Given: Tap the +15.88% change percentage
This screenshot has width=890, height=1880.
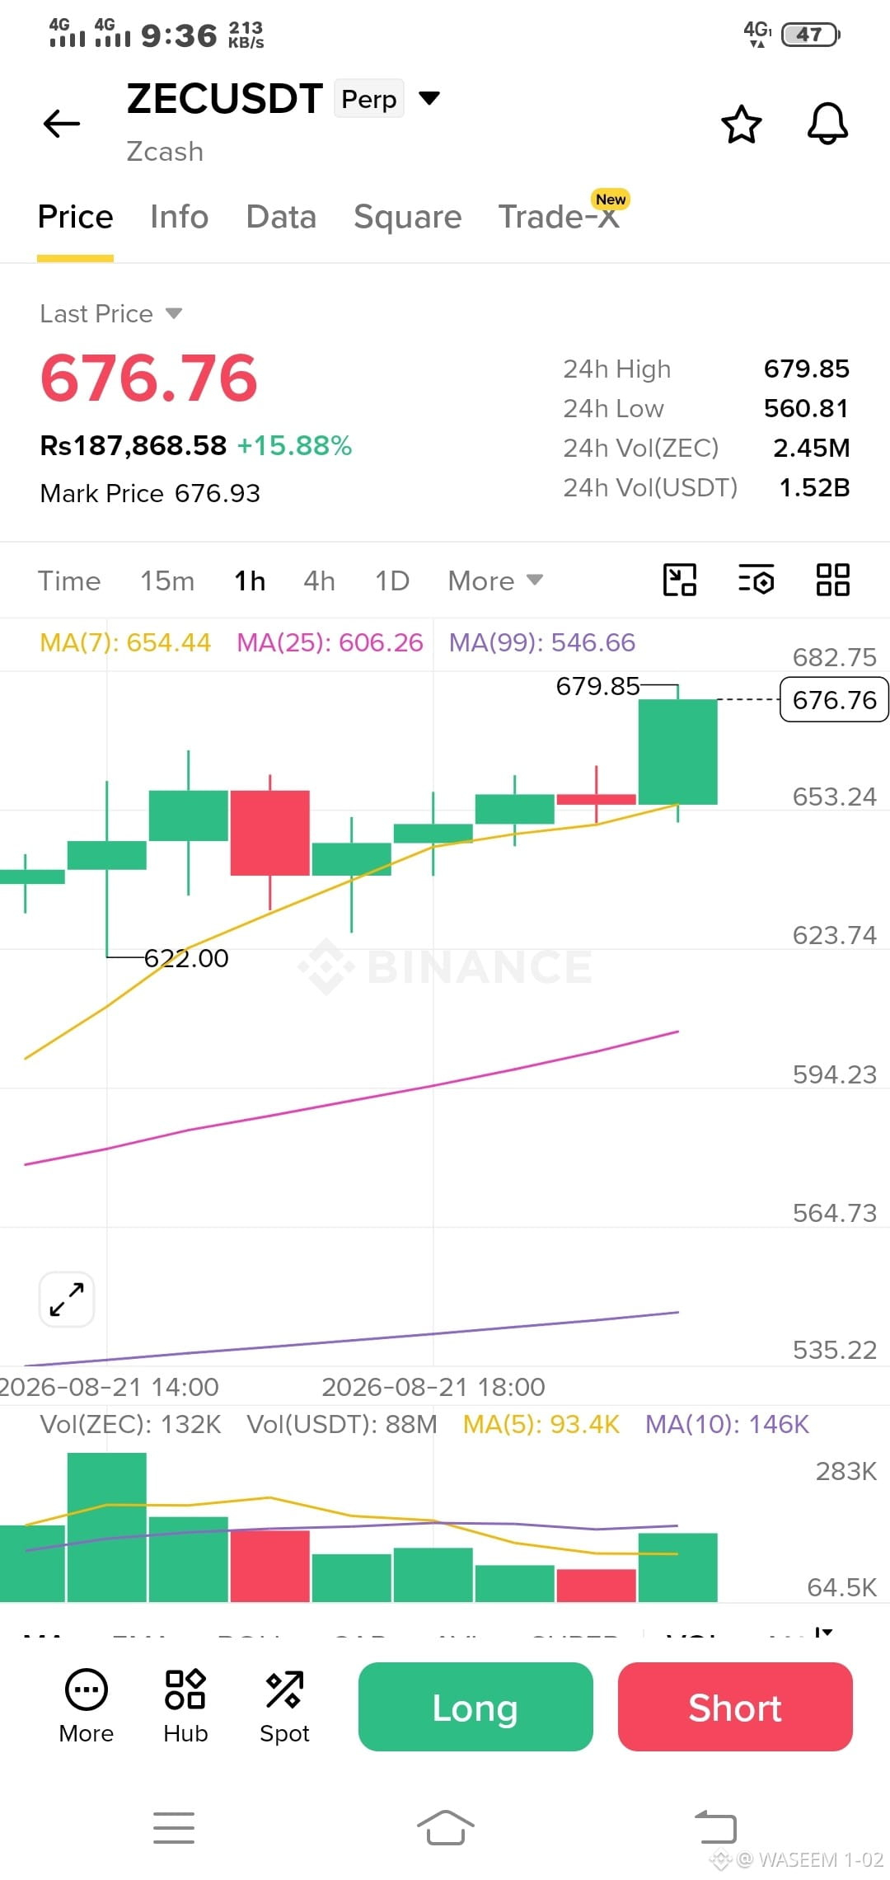Looking at the screenshot, I should (x=294, y=445).
